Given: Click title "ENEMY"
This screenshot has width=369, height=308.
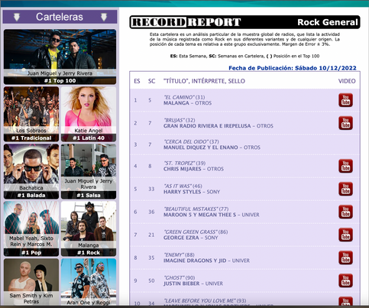Looking at the screenshot, I should pos(174,255).
